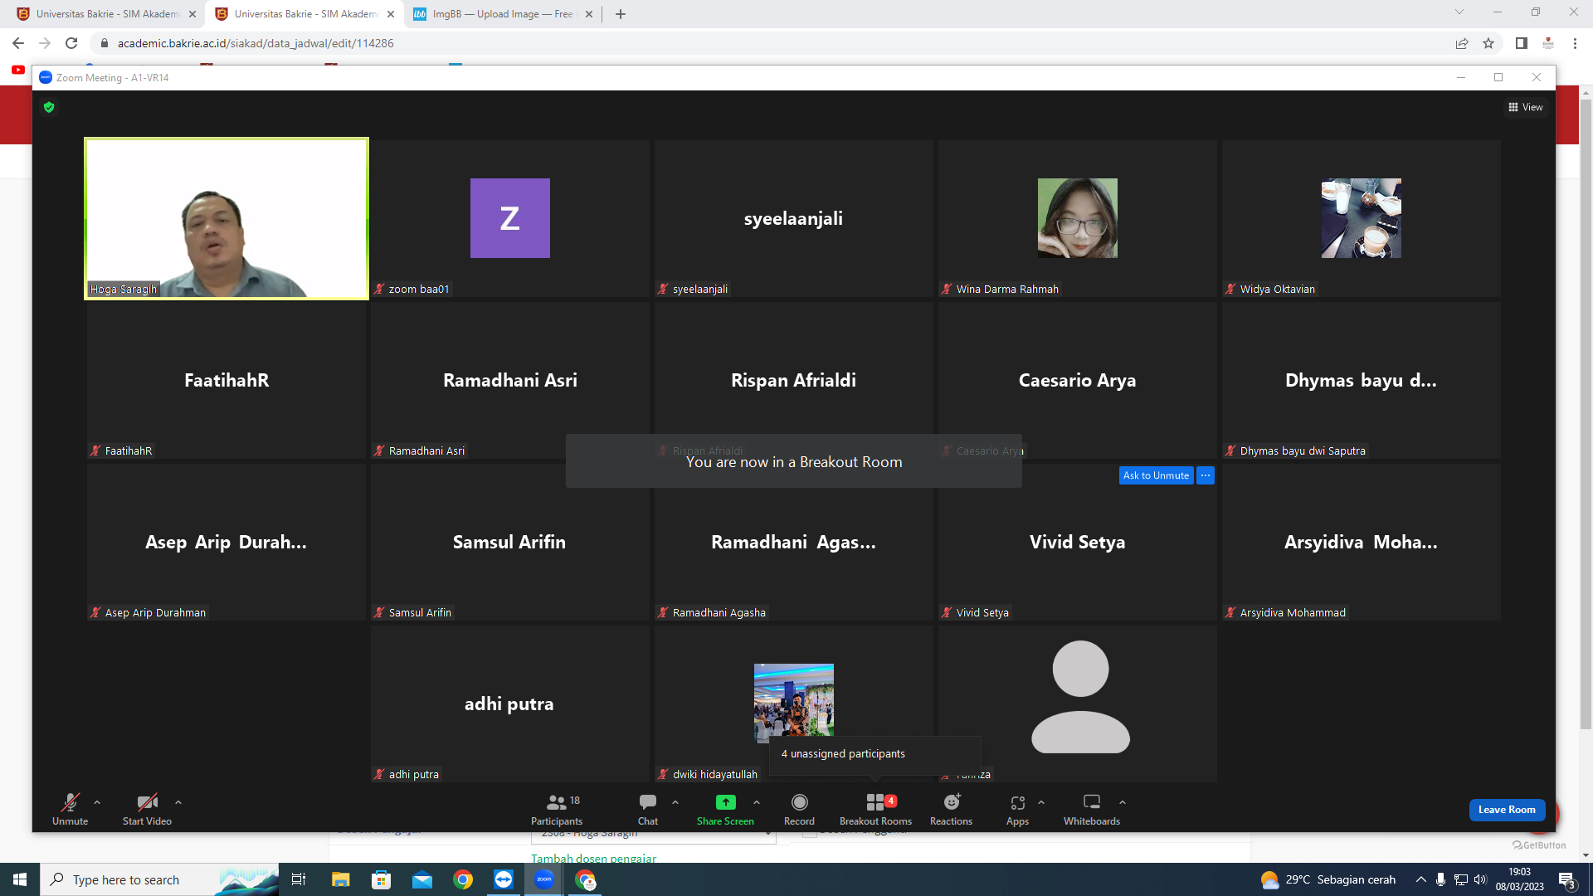Click the share page icon in Chrome

[1462, 43]
